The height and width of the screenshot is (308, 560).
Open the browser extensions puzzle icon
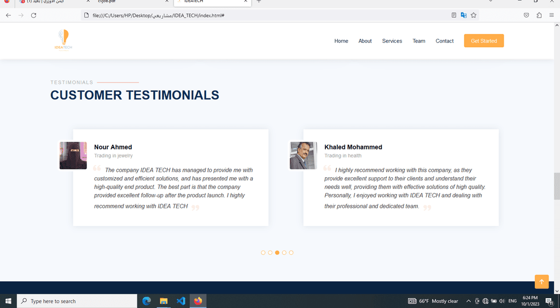point(539,15)
